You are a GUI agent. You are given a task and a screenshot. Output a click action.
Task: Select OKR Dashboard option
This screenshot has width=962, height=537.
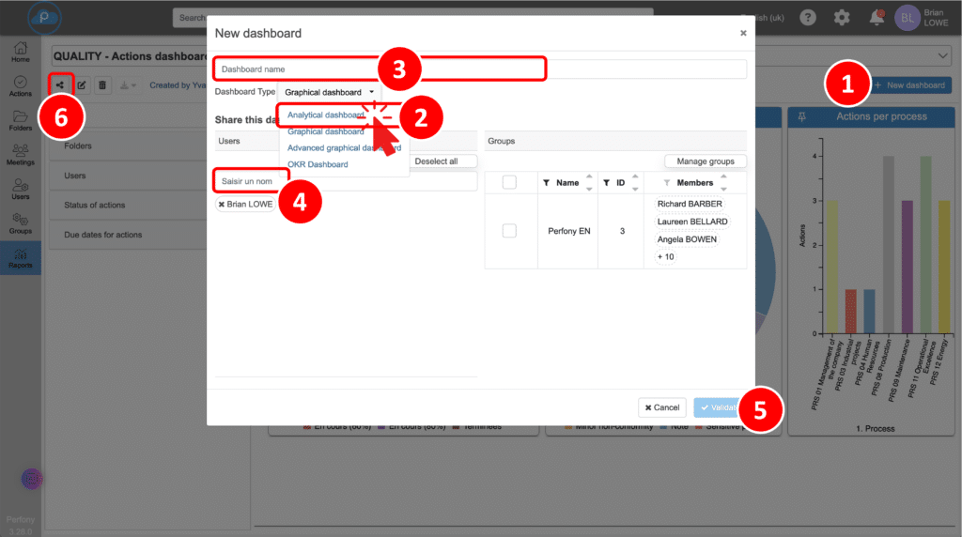pos(318,164)
